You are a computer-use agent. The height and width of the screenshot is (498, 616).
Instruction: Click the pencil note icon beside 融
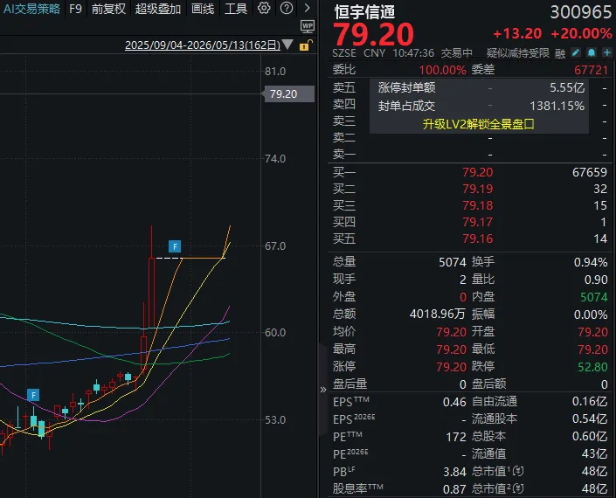click(x=576, y=52)
